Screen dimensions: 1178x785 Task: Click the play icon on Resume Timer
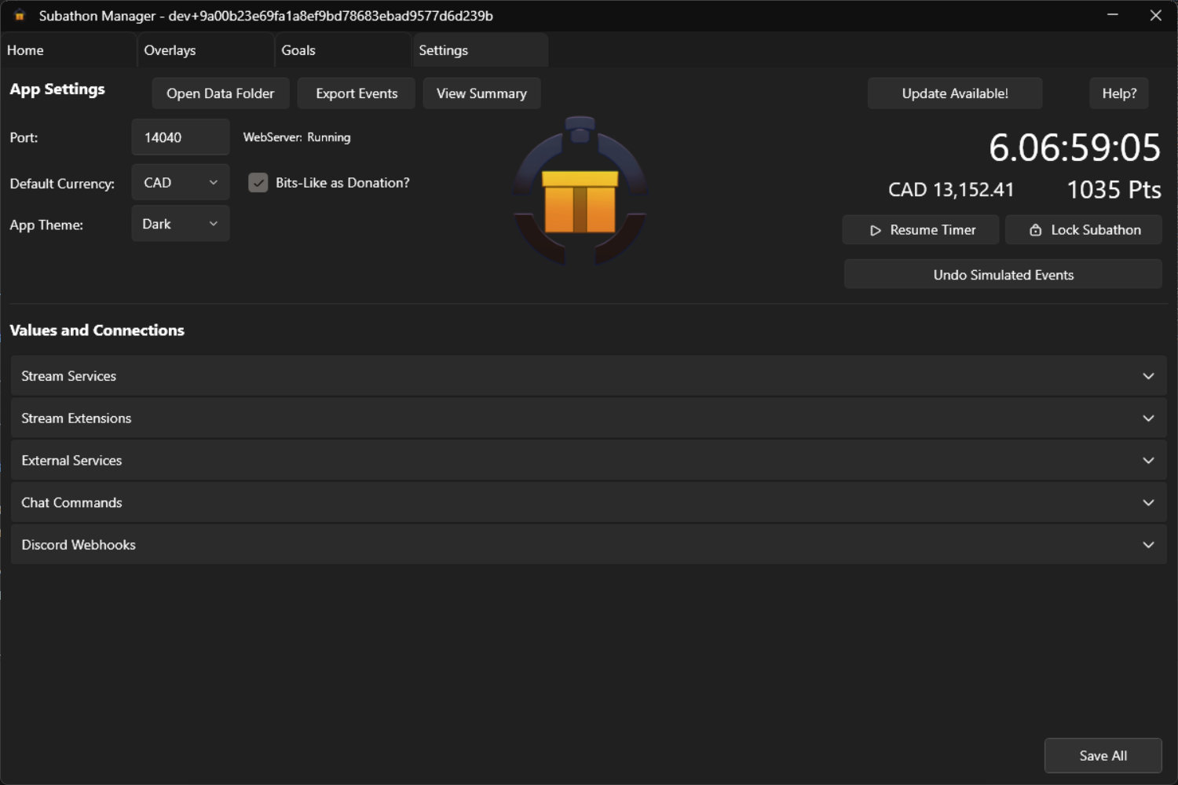[875, 231]
